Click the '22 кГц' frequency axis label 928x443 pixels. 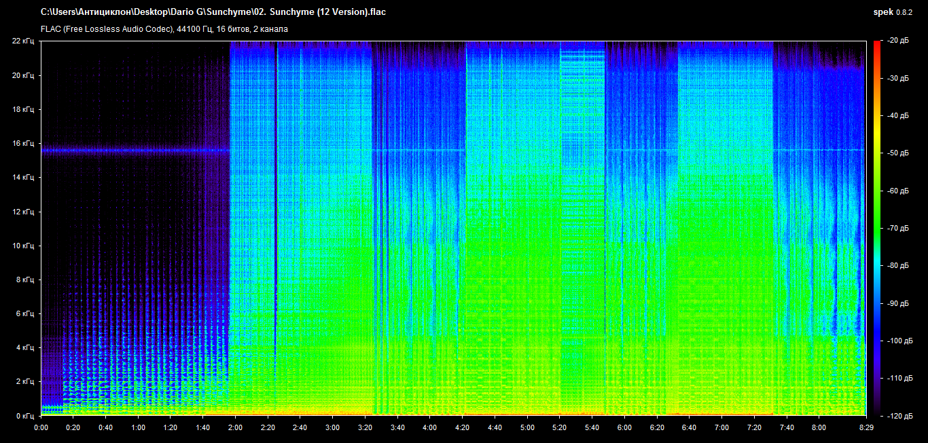click(x=23, y=41)
